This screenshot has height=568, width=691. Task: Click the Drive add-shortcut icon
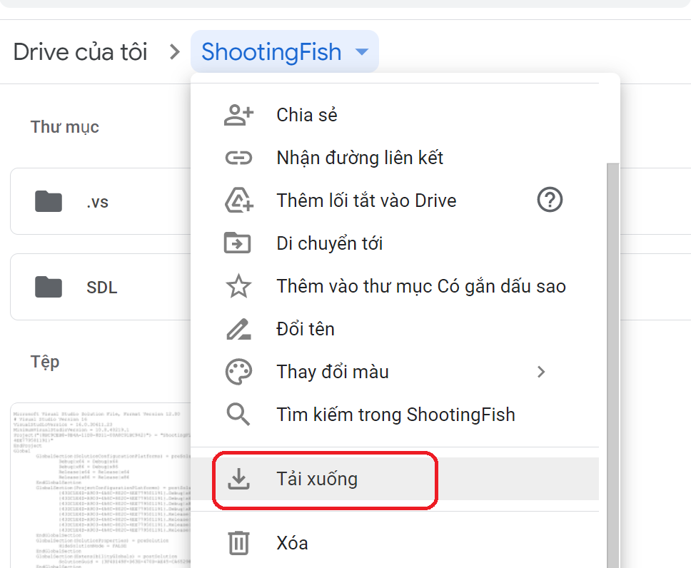[238, 201]
